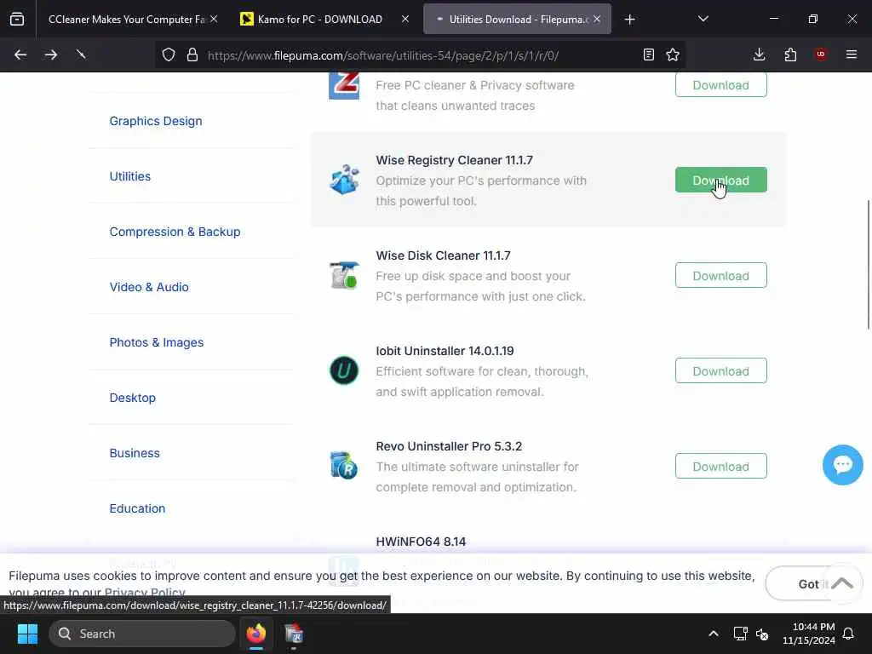This screenshot has height=654, width=872.
Task: Close the Kamo for PC tab
Action: click(x=405, y=19)
